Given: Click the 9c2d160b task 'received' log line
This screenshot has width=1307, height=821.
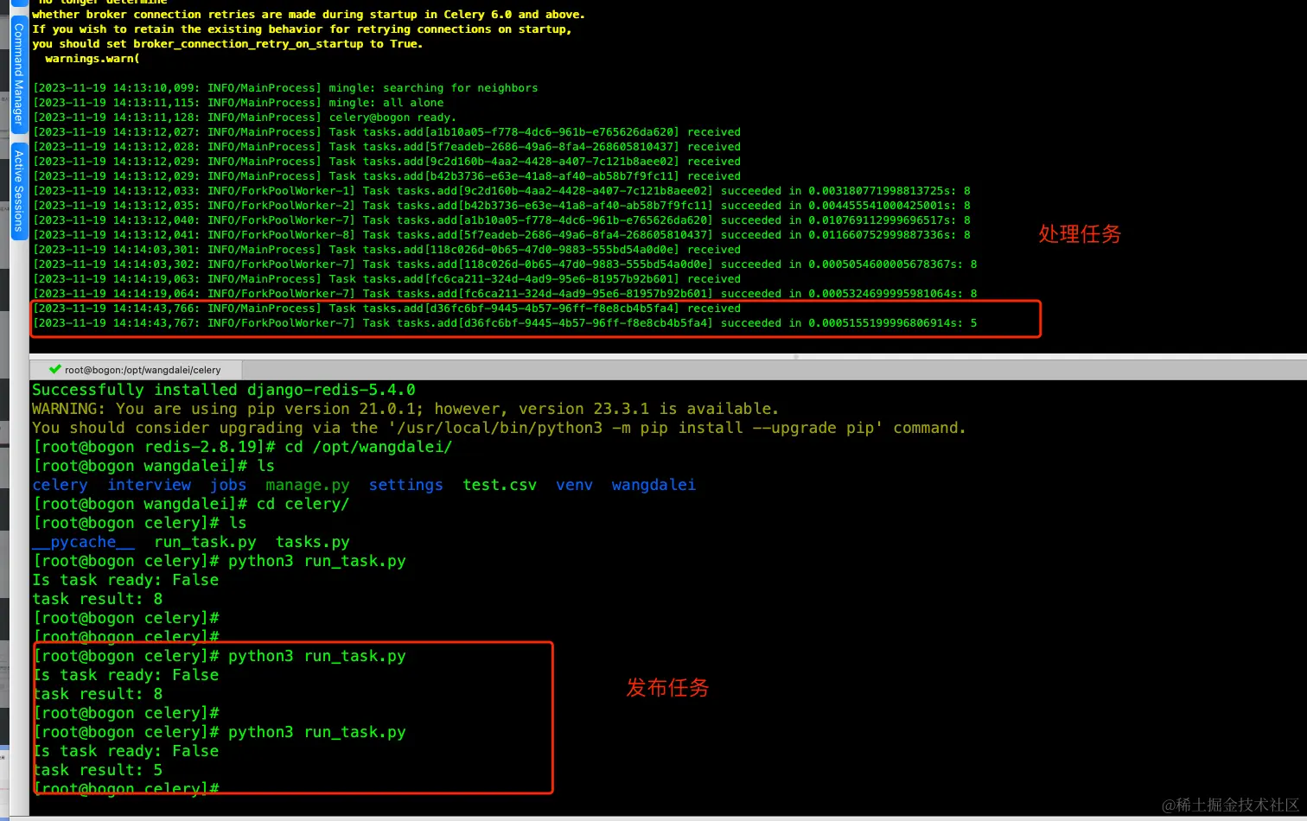Looking at the screenshot, I should (x=386, y=162).
